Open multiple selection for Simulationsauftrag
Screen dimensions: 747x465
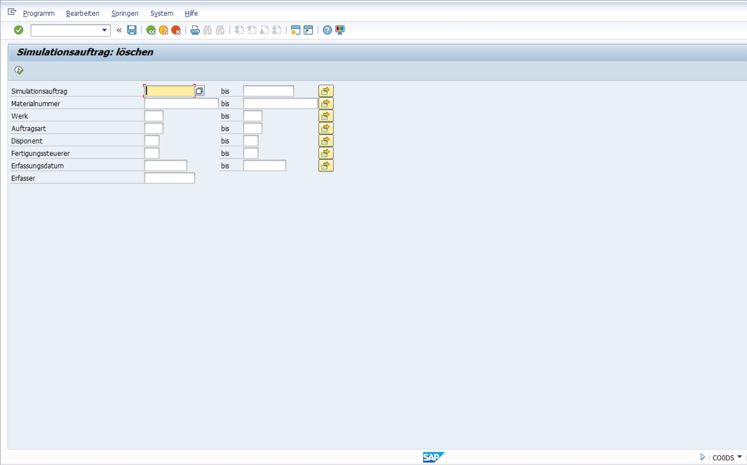(x=326, y=91)
